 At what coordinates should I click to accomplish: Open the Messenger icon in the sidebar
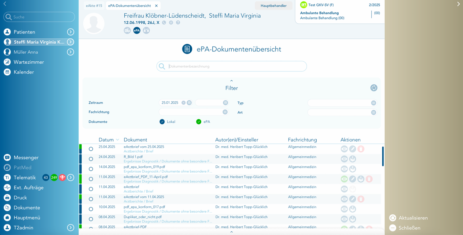[x=7, y=158]
